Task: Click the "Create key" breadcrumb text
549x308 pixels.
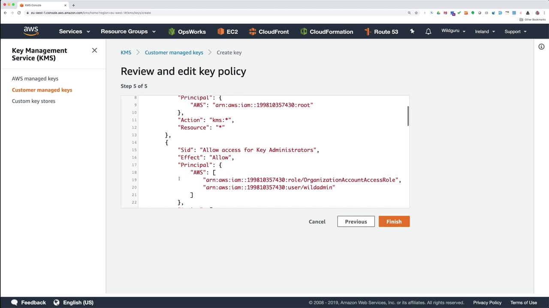Action: (x=229, y=53)
